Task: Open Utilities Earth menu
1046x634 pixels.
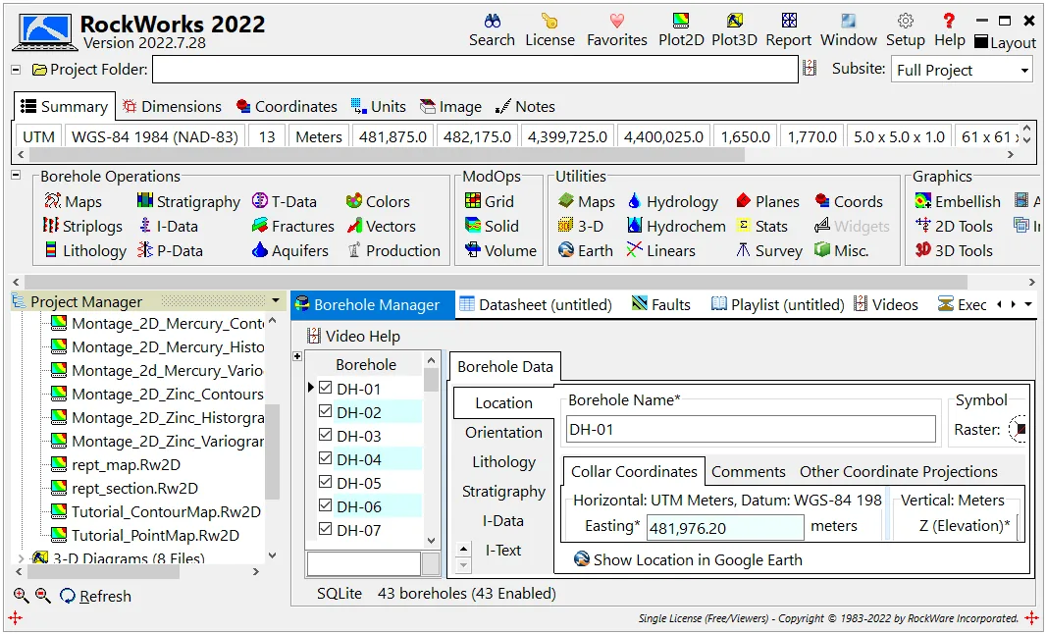Action: point(585,251)
